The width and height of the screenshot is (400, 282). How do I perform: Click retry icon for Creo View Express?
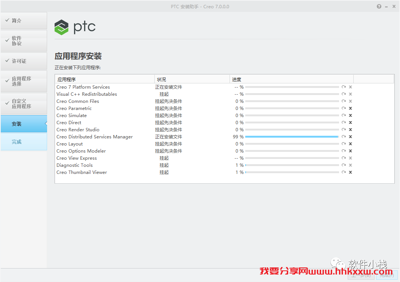344,158
